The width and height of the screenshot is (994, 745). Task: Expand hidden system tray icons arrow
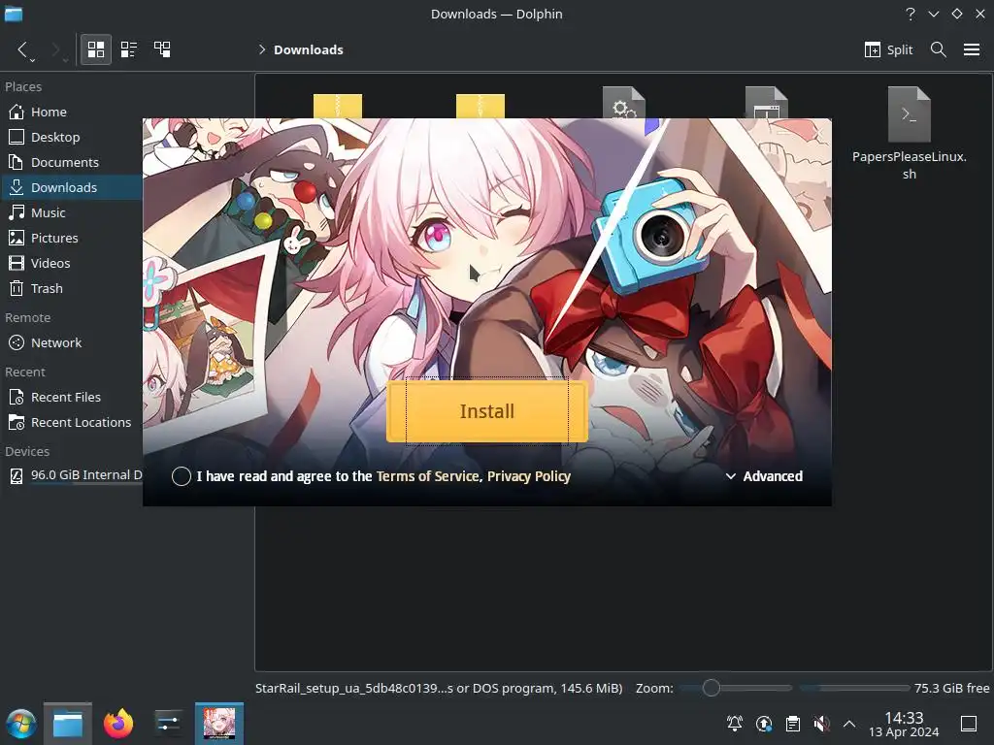point(849,724)
